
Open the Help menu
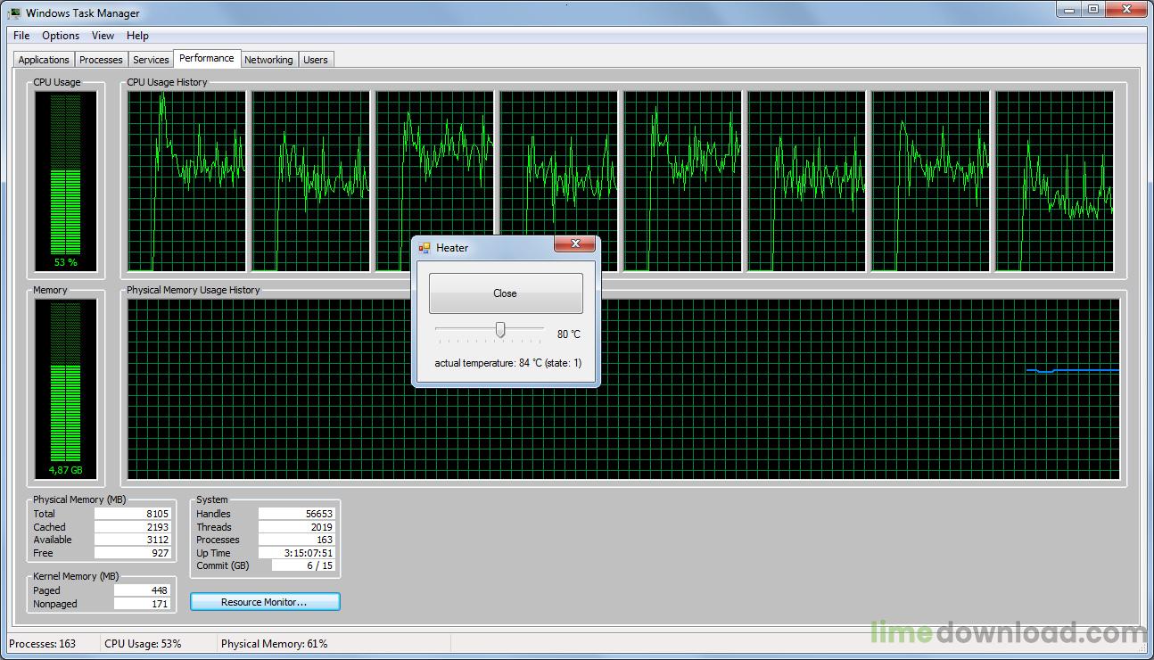click(137, 36)
